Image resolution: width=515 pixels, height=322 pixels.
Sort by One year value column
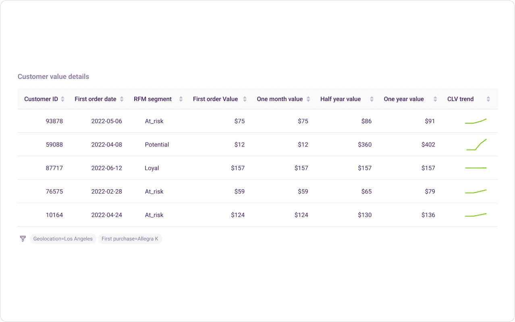point(435,99)
